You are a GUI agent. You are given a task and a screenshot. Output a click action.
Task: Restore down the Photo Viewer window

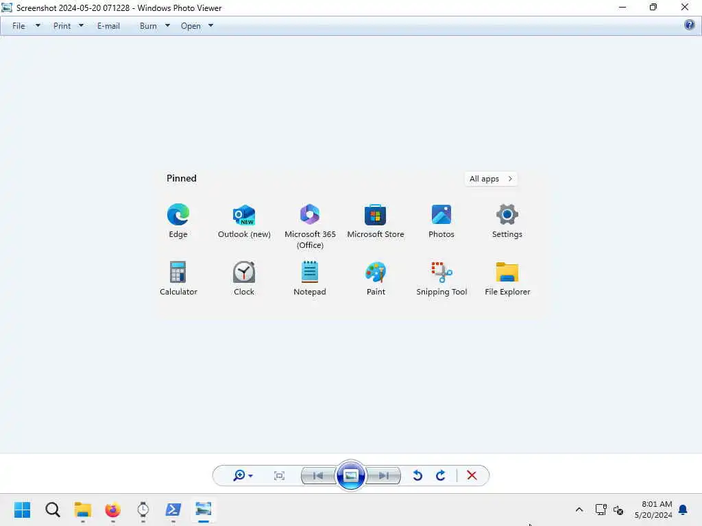(x=653, y=7)
